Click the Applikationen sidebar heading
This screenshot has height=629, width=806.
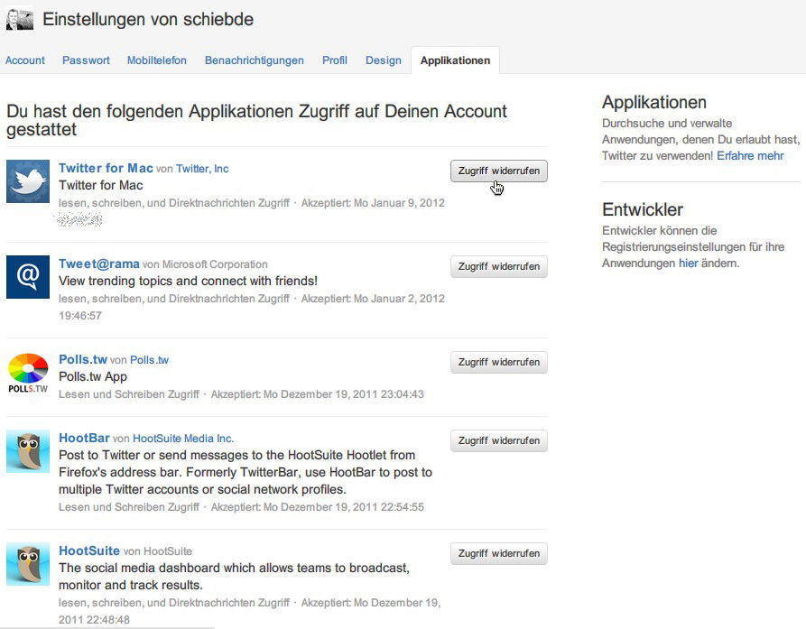coord(653,102)
